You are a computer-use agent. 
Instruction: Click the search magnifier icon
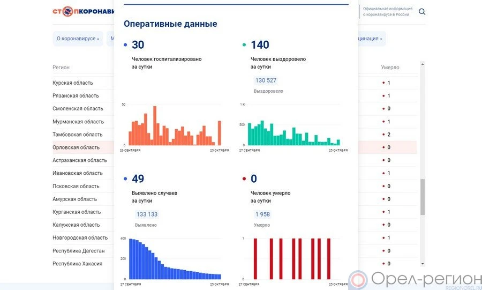click(x=422, y=12)
